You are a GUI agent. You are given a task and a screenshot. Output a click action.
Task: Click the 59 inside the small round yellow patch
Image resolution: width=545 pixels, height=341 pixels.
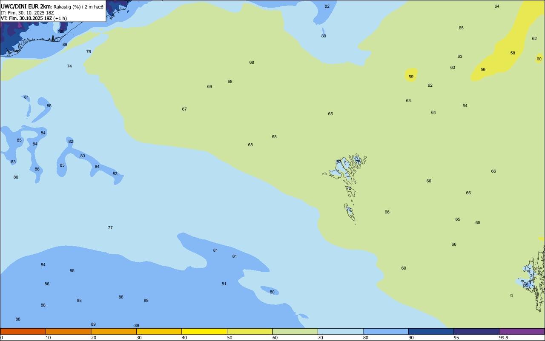click(411, 77)
